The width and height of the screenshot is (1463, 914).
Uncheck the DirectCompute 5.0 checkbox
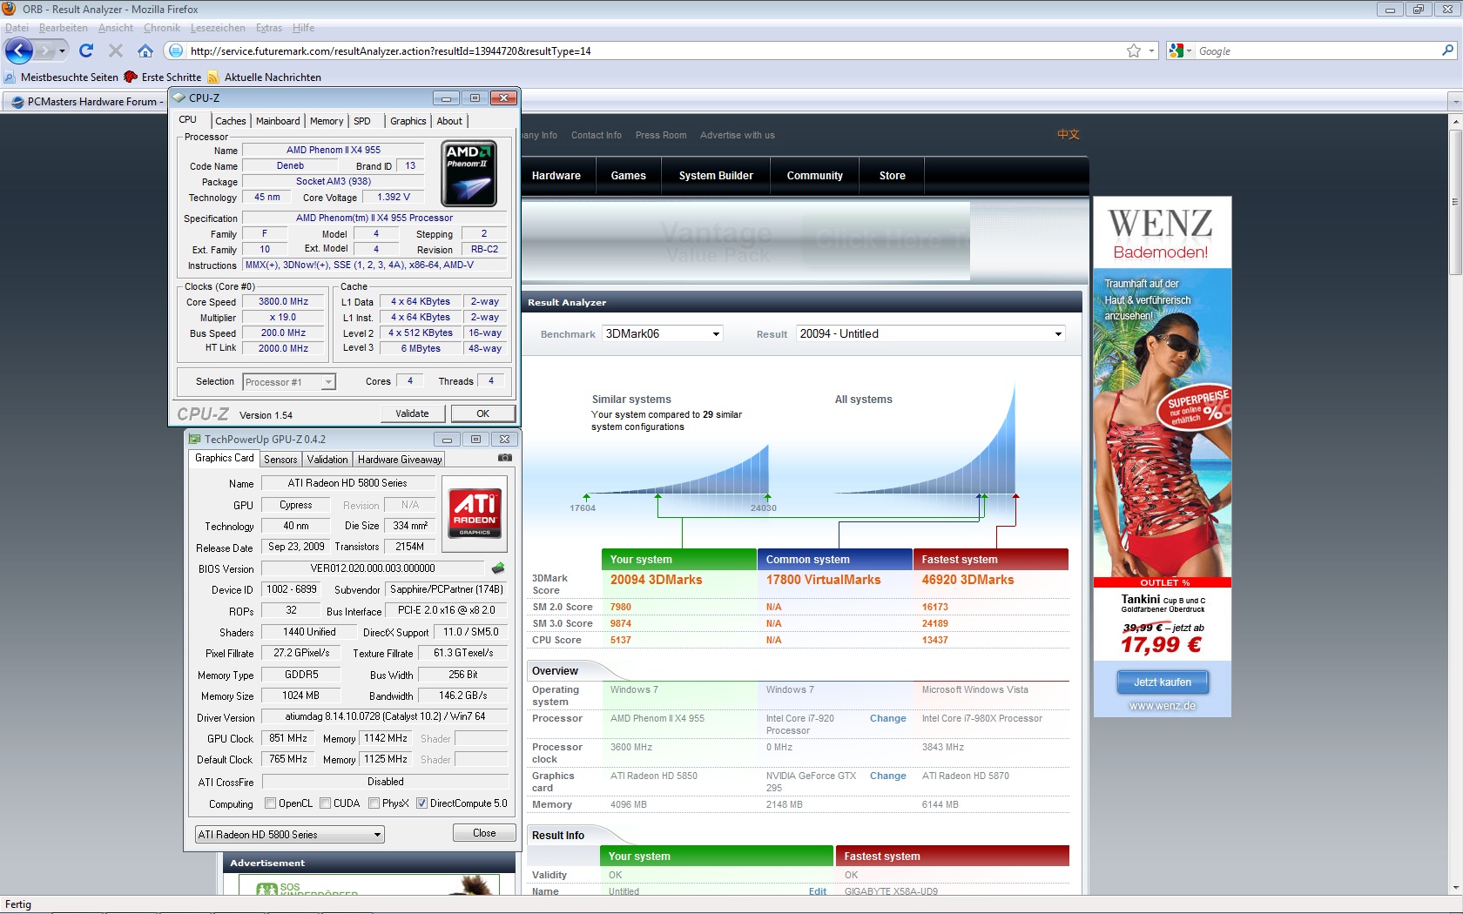[x=421, y=803]
